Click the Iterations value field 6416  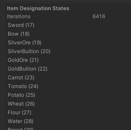[x=99, y=16]
